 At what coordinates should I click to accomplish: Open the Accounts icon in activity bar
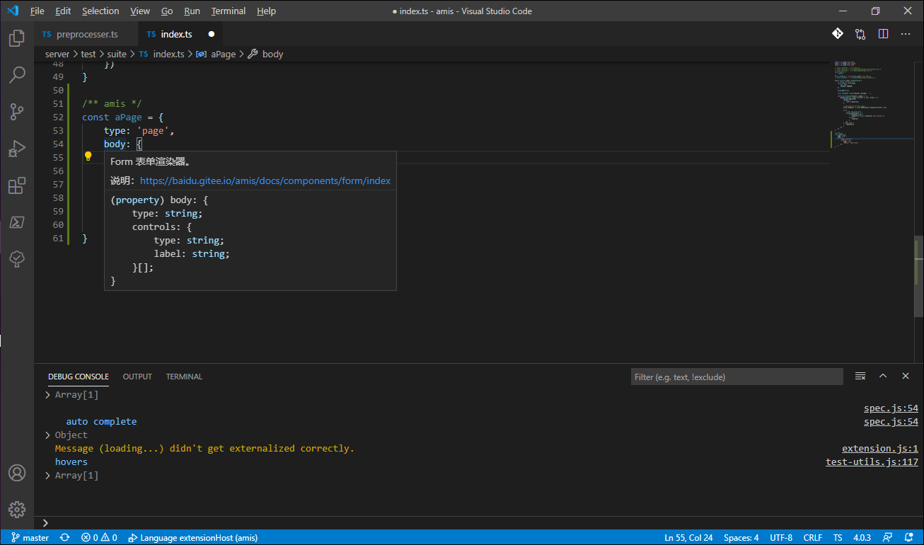point(17,473)
